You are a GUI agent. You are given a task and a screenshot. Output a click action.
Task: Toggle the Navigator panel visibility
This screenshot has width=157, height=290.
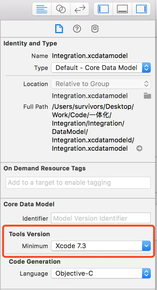click(103, 9)
